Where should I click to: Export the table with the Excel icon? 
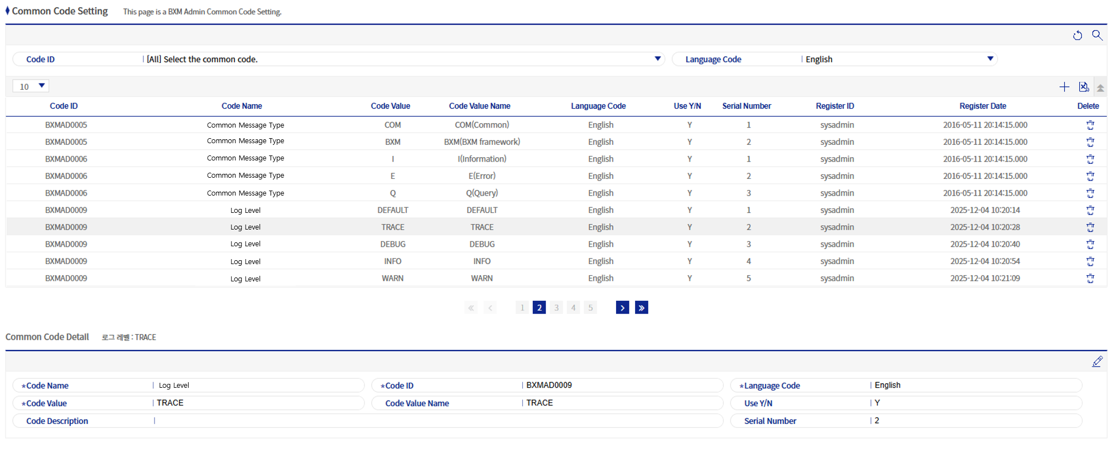tap(1084, 87)
